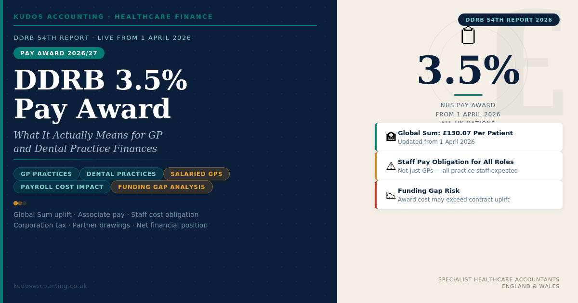Click the PAYROLL COST IMPACT tag
The width and height of the screenshot is (578, 303).
(62, 187)
